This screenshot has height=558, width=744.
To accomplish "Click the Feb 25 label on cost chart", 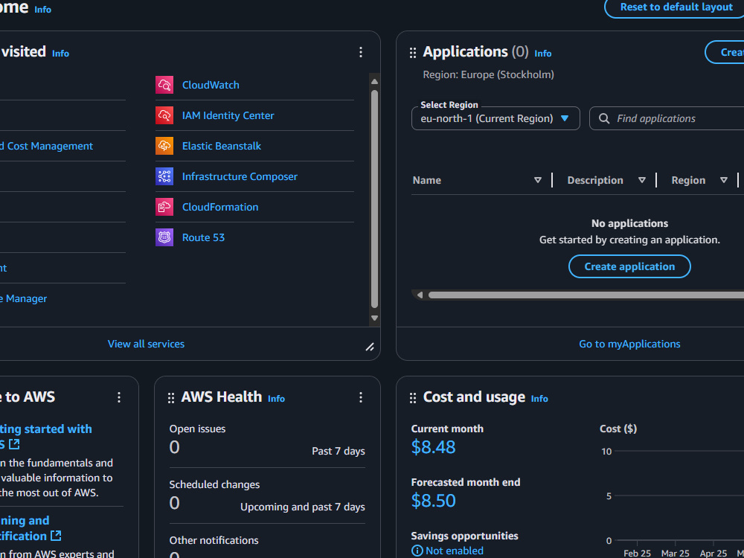I will 637,554.
